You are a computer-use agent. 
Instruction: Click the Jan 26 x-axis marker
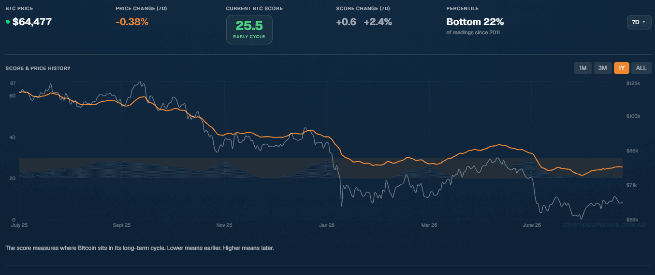327,225
